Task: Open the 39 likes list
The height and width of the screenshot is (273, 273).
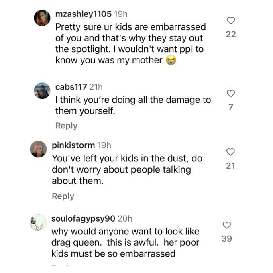Action: [x=227, y=239]
